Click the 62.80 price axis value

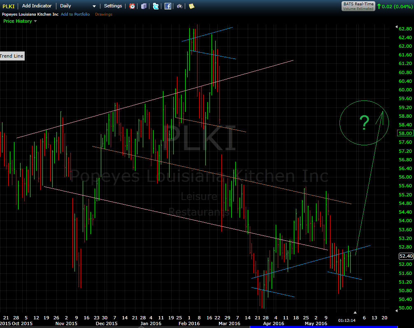coord(405,29)
